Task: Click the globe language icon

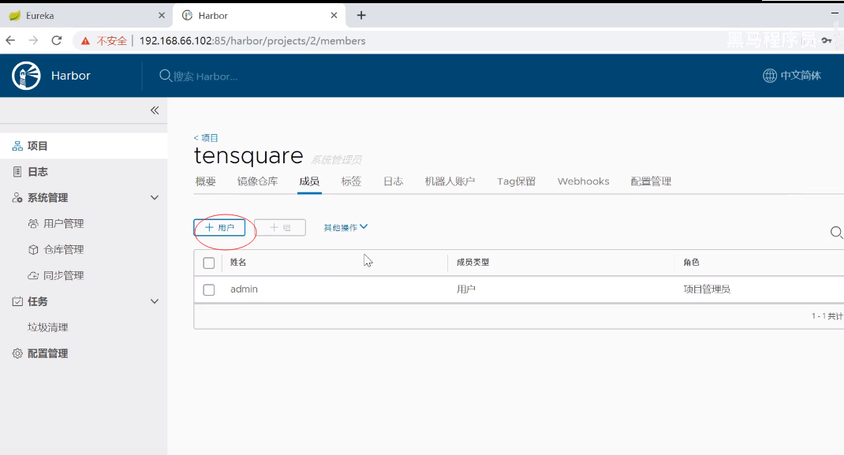Action: 770,75
